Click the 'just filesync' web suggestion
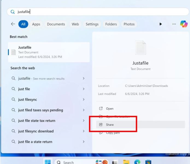The width and height of the screenshot is (190, 164). point(48,99)
